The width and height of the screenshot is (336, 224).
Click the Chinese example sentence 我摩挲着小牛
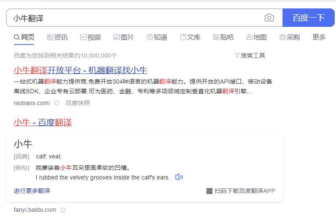(x=83, y=168)
